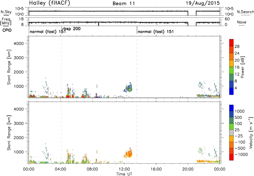Click "normal (fast) 151" label after the 12:00 mark
The width and height of the screenshot is (254, 176).
tap(156, 31)
